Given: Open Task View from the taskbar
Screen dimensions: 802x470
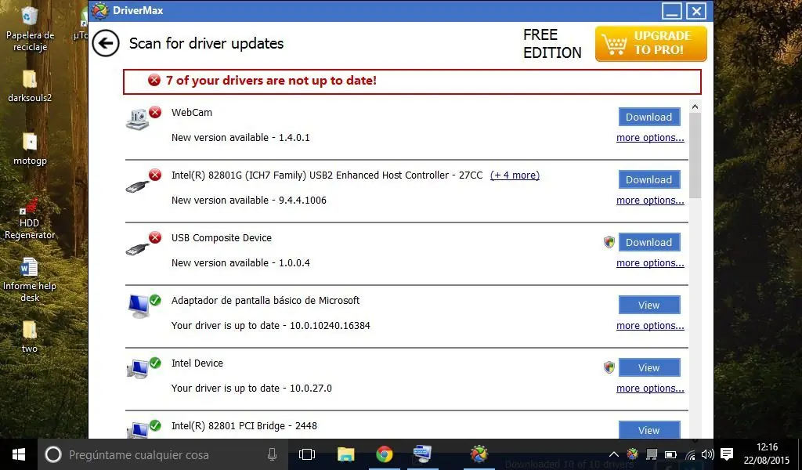Looking at the screenshot, I should coord(307,454).
